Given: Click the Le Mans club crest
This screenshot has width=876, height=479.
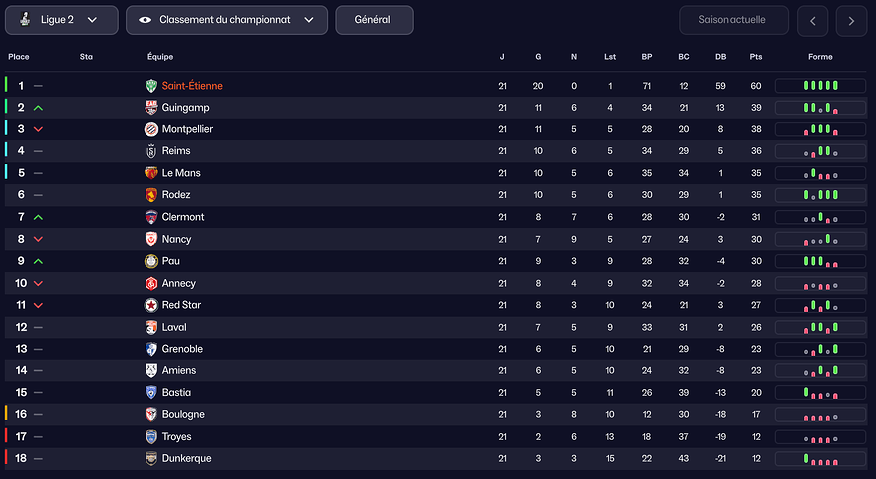Looking at the screenshot, I should (x=151, y=173).
